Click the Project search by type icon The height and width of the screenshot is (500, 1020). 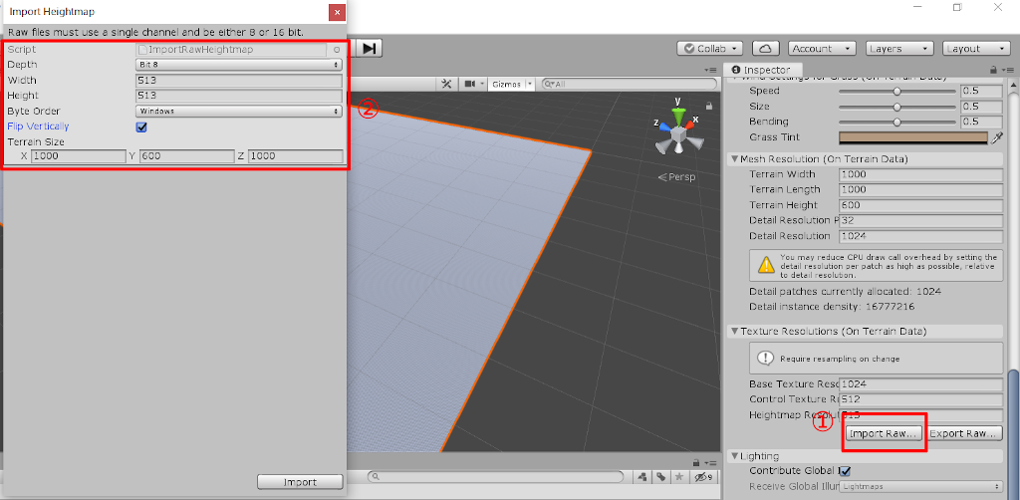click(642, 476)
